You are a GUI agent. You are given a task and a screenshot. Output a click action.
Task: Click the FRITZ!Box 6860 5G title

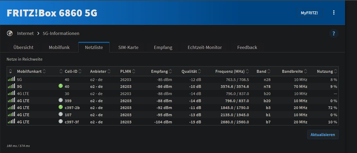click(x=52, y=13)
